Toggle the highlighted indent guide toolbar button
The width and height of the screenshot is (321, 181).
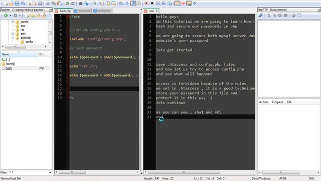pyautogui.click(x=133, y=4)
